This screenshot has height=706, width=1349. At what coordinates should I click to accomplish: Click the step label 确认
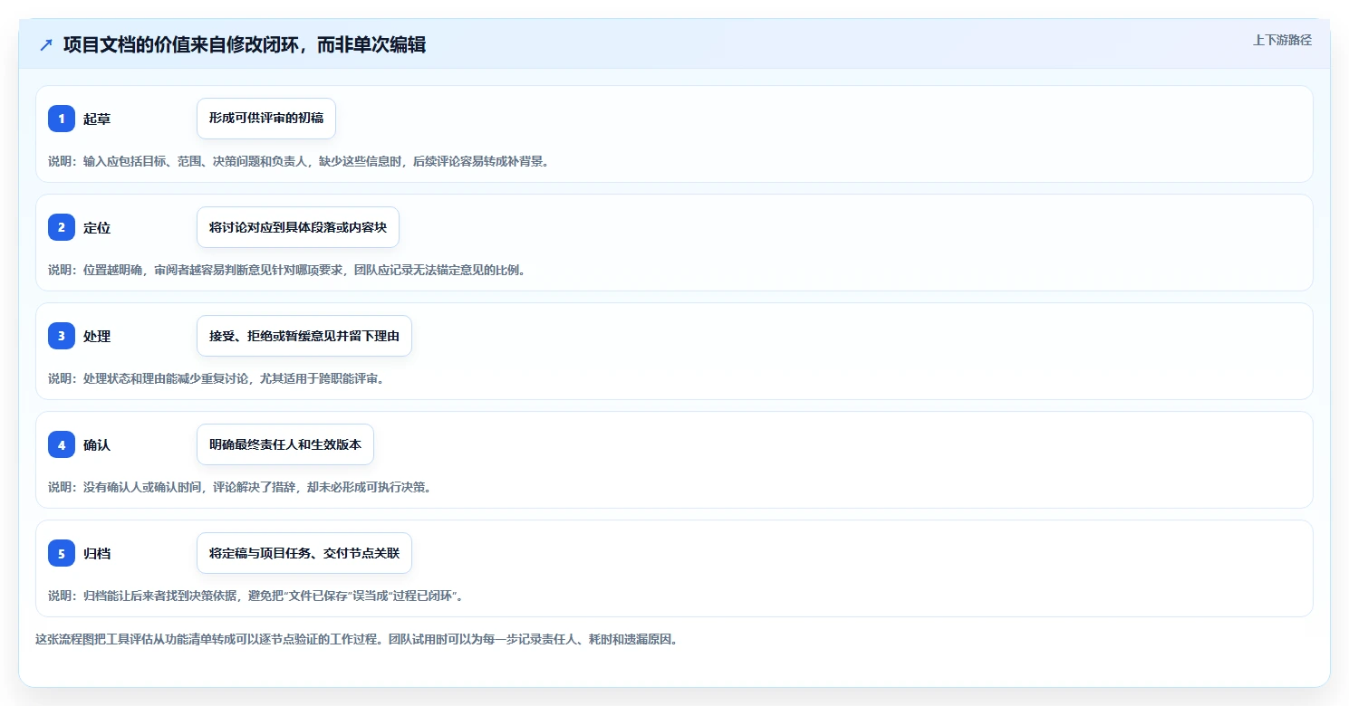(x=97, y=444)
